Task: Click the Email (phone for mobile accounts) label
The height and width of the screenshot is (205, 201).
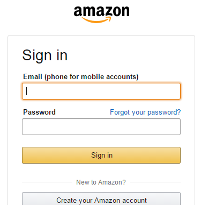Action: click(81, 77)
